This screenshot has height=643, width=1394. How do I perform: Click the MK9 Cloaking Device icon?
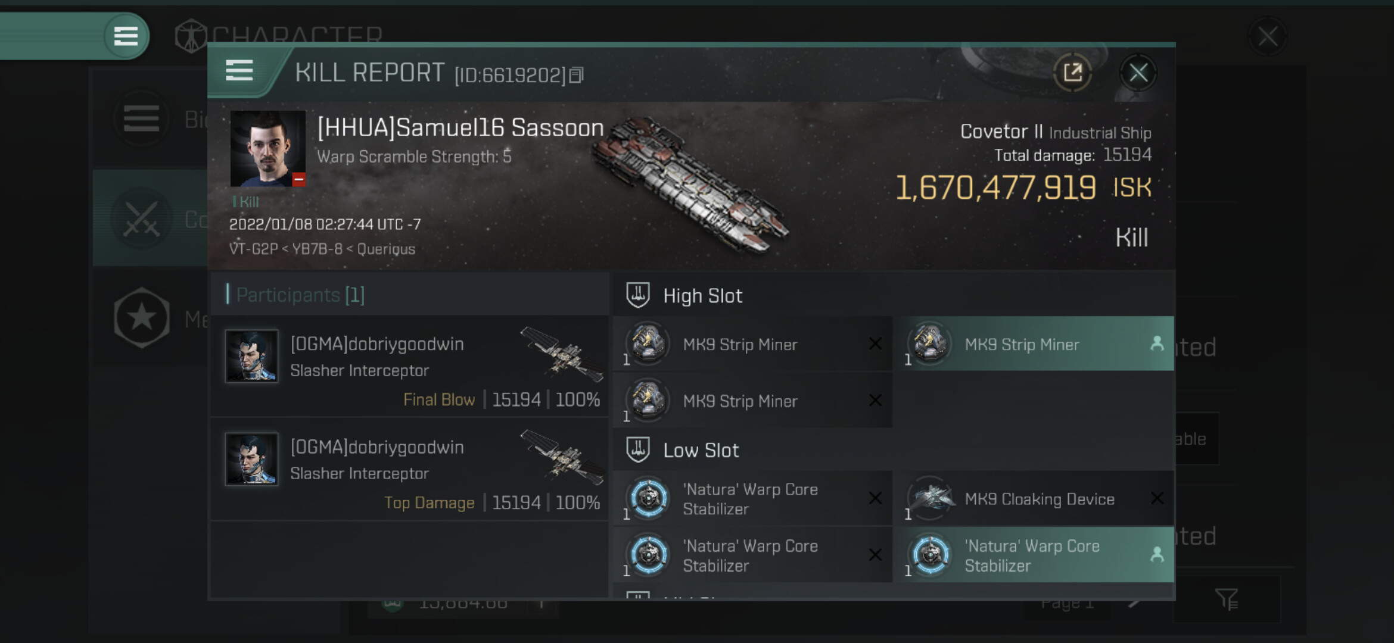930,498
